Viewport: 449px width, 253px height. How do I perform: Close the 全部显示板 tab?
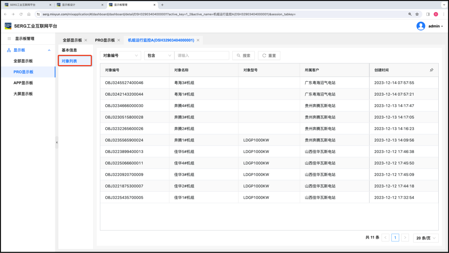[86, 40]
